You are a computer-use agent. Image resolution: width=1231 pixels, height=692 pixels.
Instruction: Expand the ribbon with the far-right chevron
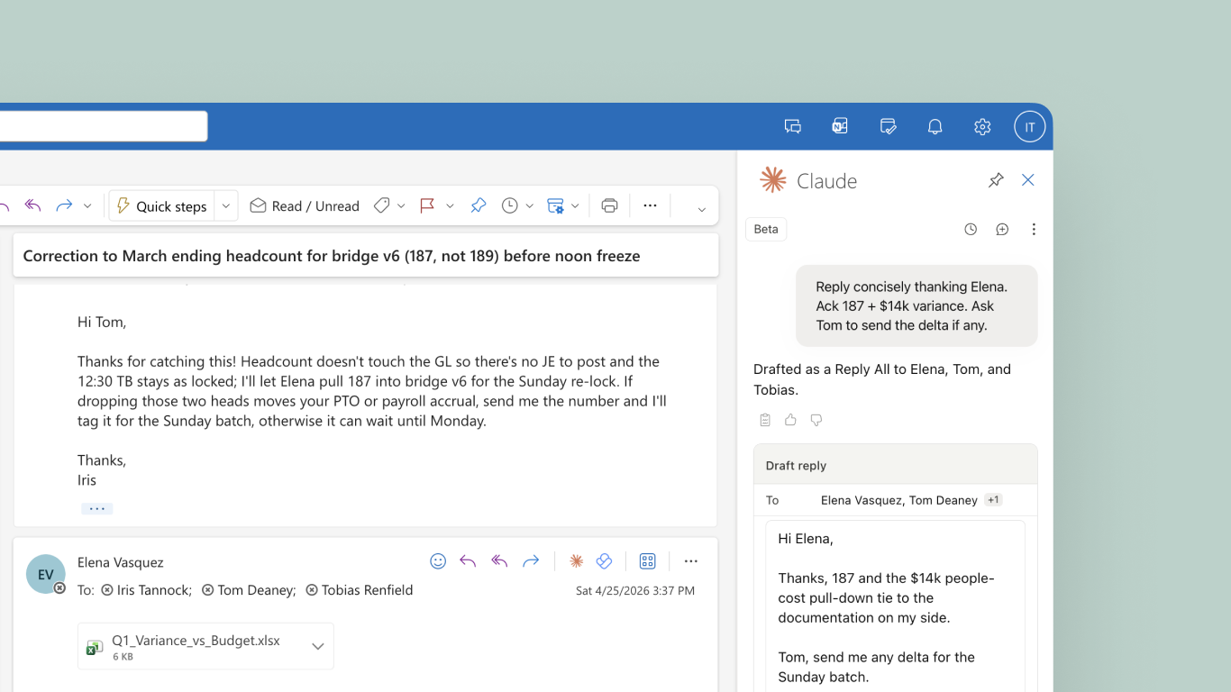tap(701, 209)
